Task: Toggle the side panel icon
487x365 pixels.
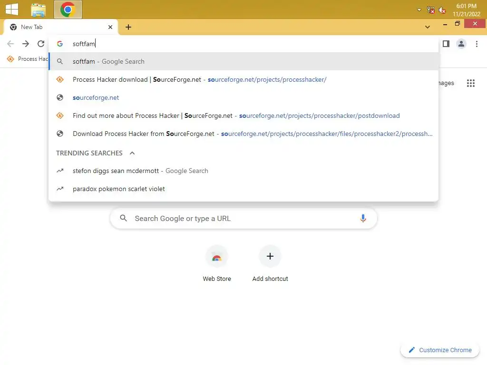Action: pos(446,44)
